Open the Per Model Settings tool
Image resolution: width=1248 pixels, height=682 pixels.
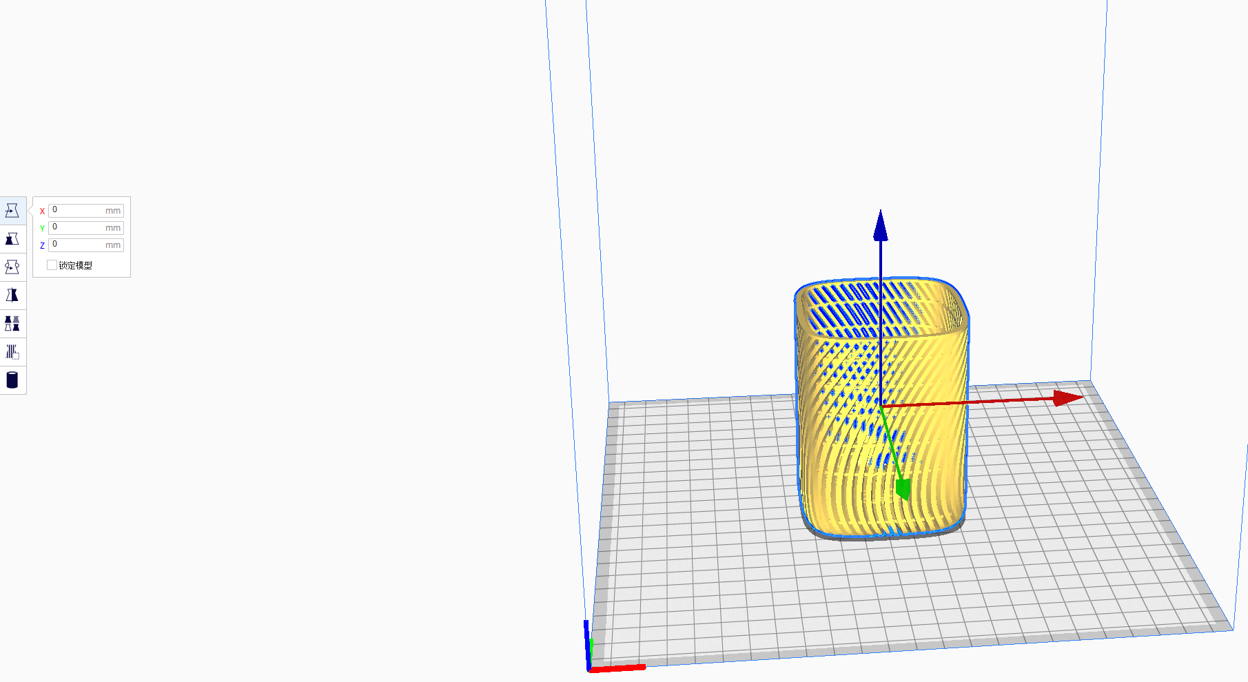[x=12, y=323]
